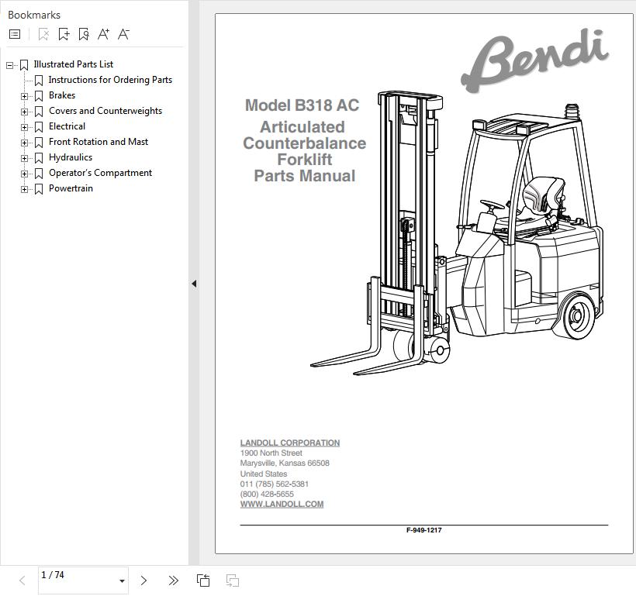
Task: Click the go to next view icon
Action: click(x=233, y=580)
